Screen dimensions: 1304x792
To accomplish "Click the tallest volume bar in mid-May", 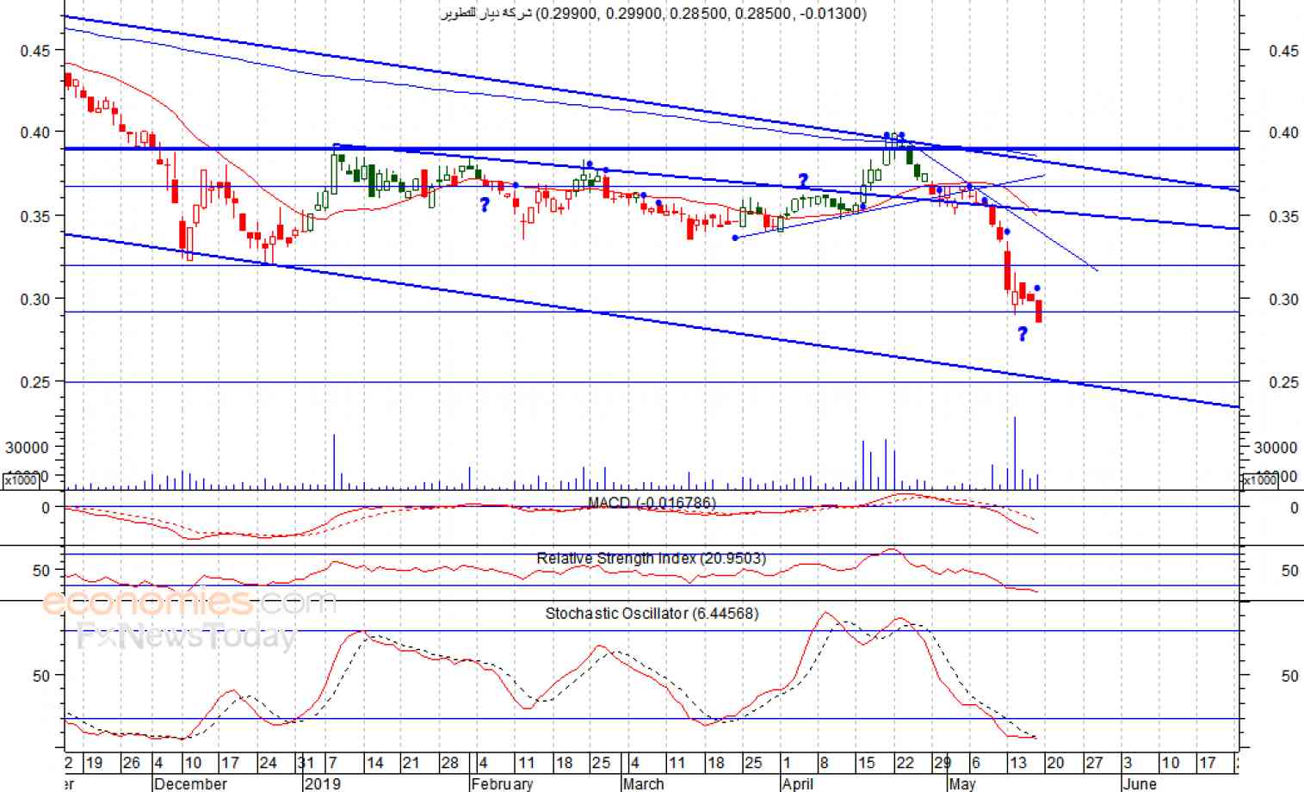I will (1015, 454).
